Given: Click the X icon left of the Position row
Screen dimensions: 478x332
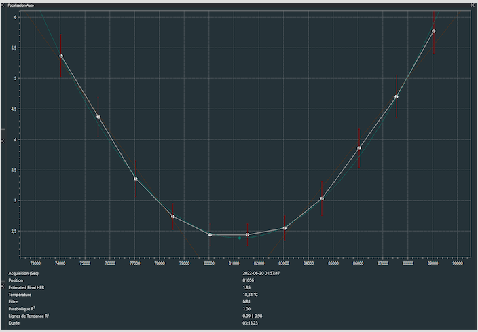Looking at the screenshot, I should click(2, 287).
